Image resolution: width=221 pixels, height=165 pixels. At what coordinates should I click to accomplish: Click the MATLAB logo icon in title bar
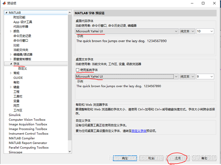point(4,3)
